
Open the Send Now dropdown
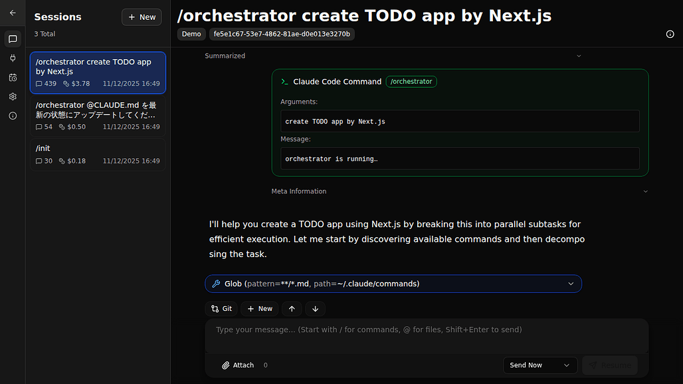coord(539,365)
